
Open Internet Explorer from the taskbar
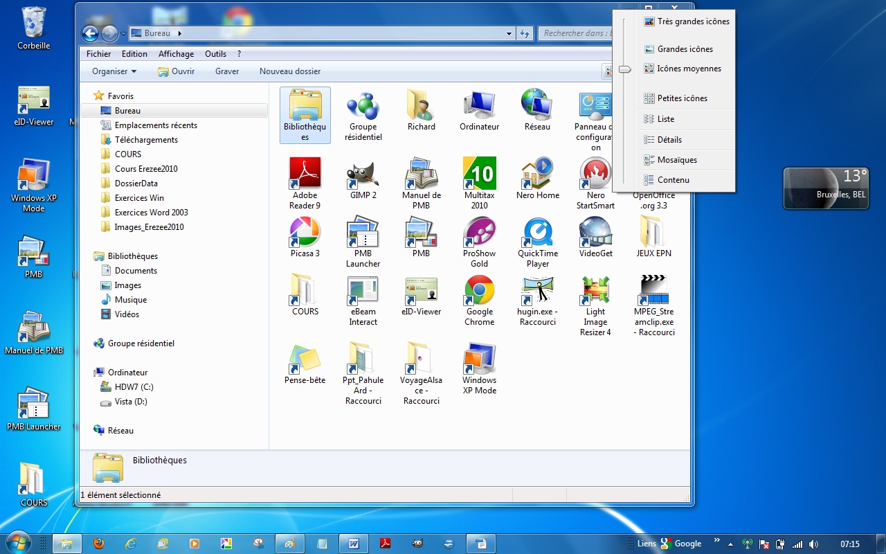(130, 544)
